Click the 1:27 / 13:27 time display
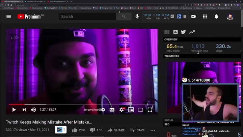 (48, 110)
